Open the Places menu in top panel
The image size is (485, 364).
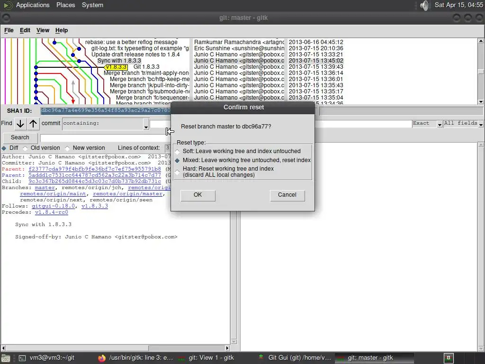65,5
